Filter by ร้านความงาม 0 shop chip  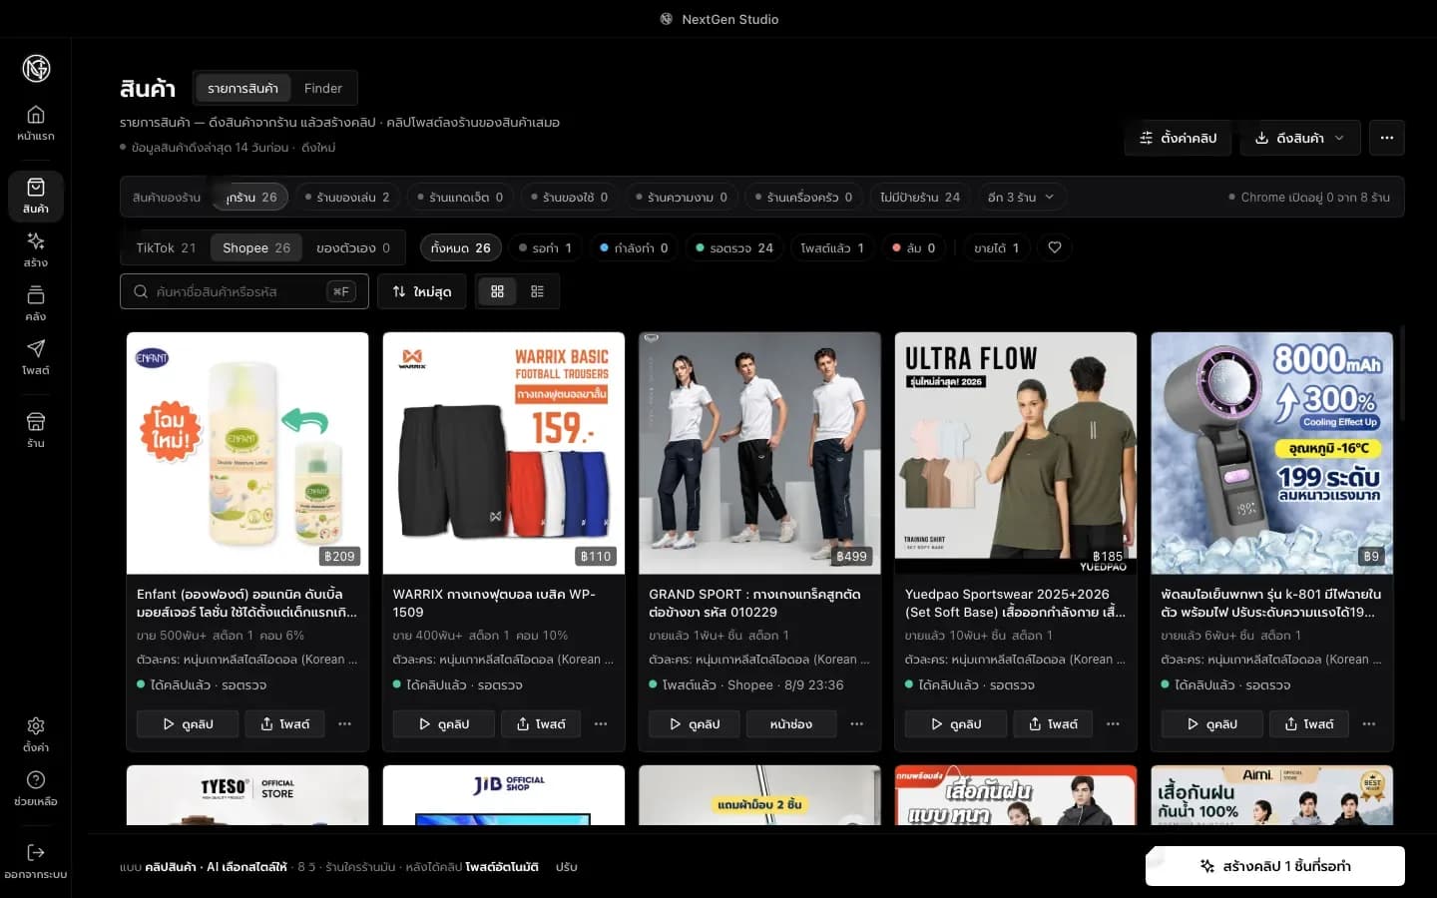[x=682, y=197]
